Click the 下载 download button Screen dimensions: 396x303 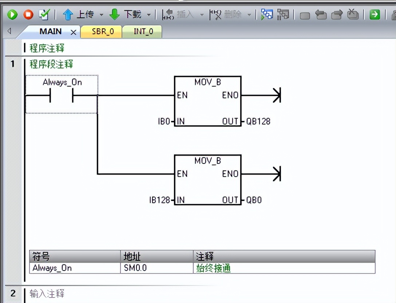125,15
